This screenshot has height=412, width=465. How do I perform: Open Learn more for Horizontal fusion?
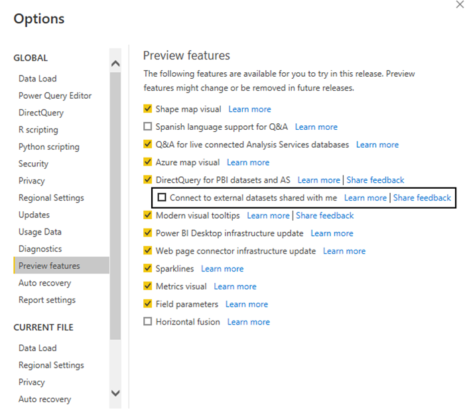pos(249,323)
